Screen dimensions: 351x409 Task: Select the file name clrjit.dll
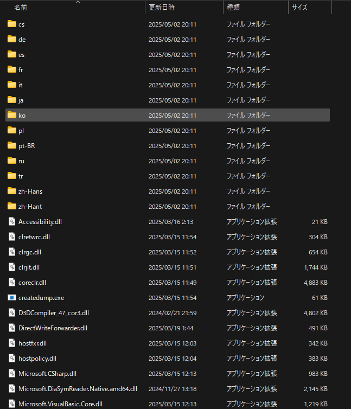29,267
